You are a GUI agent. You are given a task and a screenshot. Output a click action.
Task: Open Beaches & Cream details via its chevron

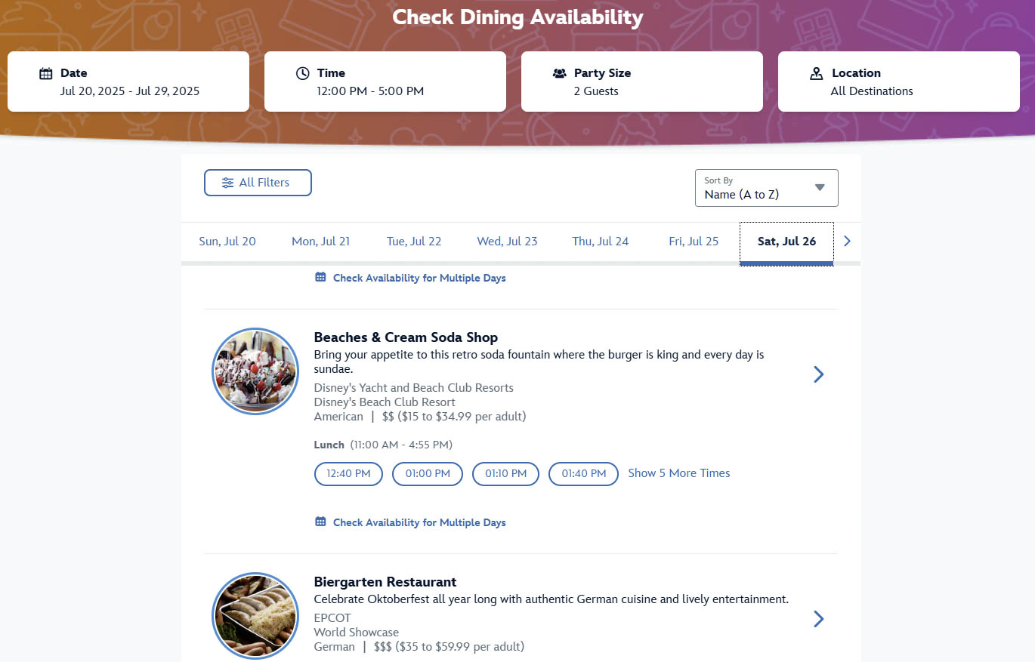[x=818, y=374]
